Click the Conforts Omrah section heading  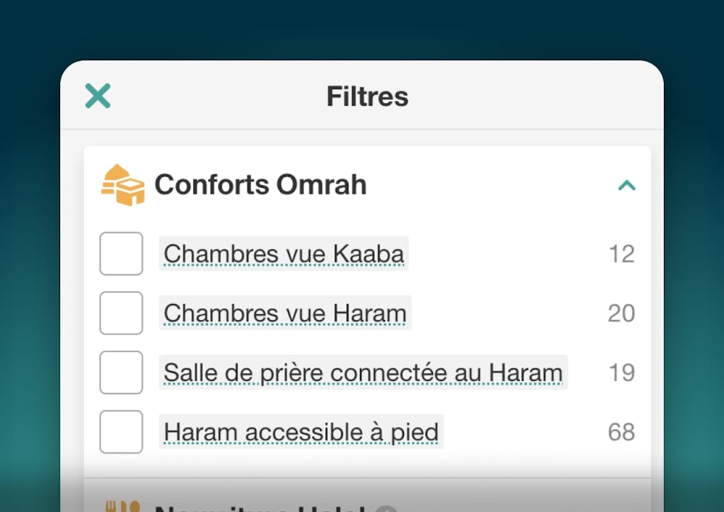click(261, 185)
